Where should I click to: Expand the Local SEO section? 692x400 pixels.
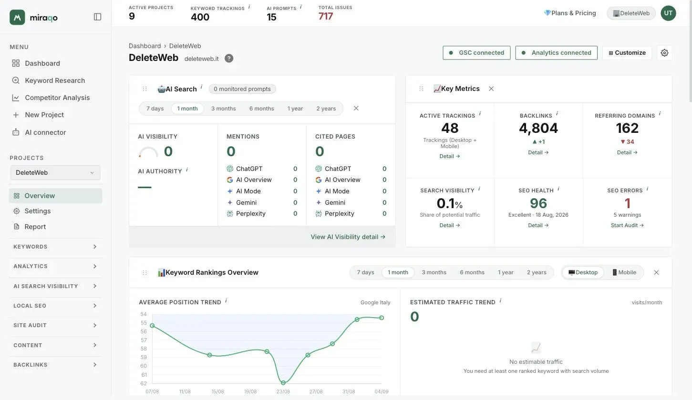coord(55,306)
